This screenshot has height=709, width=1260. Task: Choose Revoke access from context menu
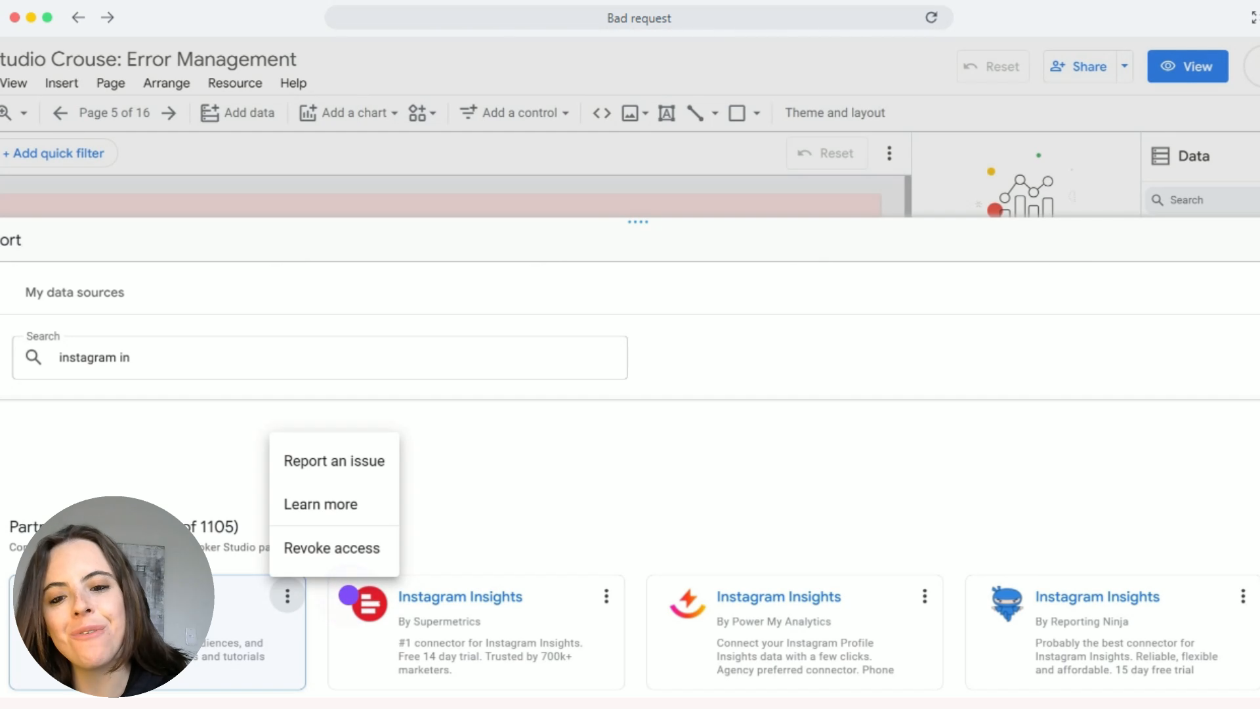tap(331, 548)
